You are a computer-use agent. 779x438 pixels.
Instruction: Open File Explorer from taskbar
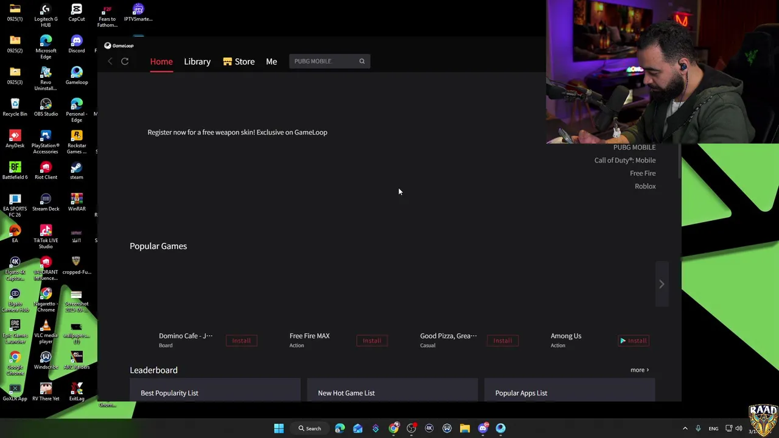point(465,428)
